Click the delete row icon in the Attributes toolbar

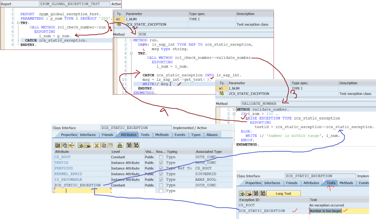(x=88, y=145)
